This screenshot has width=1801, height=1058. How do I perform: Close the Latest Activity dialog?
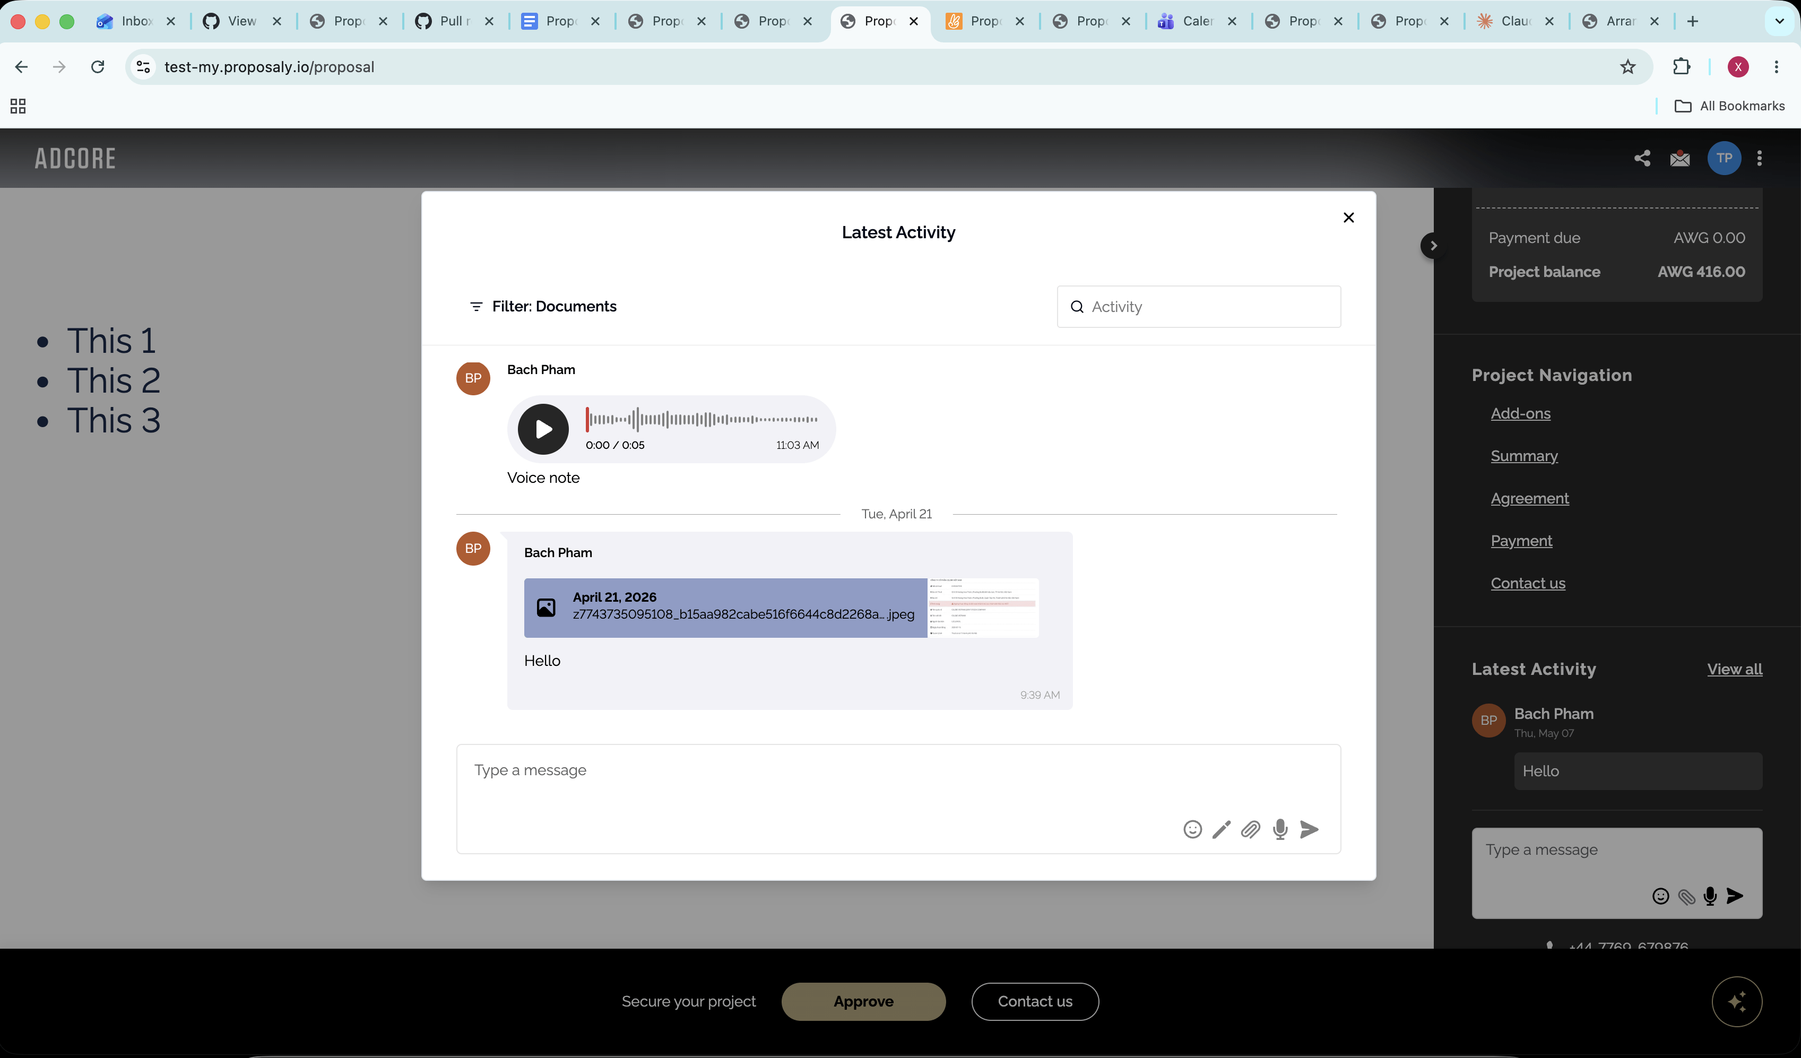click(1348, 217)
